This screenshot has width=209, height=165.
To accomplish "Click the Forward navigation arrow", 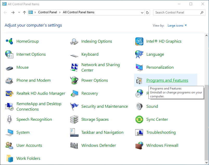I will tap(13, 12).
